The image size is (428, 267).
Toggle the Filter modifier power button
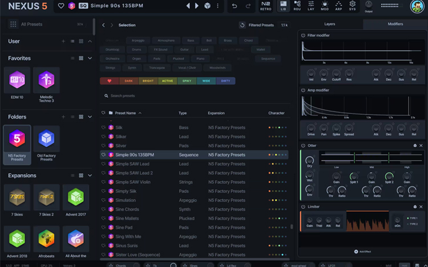click(303, 35)
